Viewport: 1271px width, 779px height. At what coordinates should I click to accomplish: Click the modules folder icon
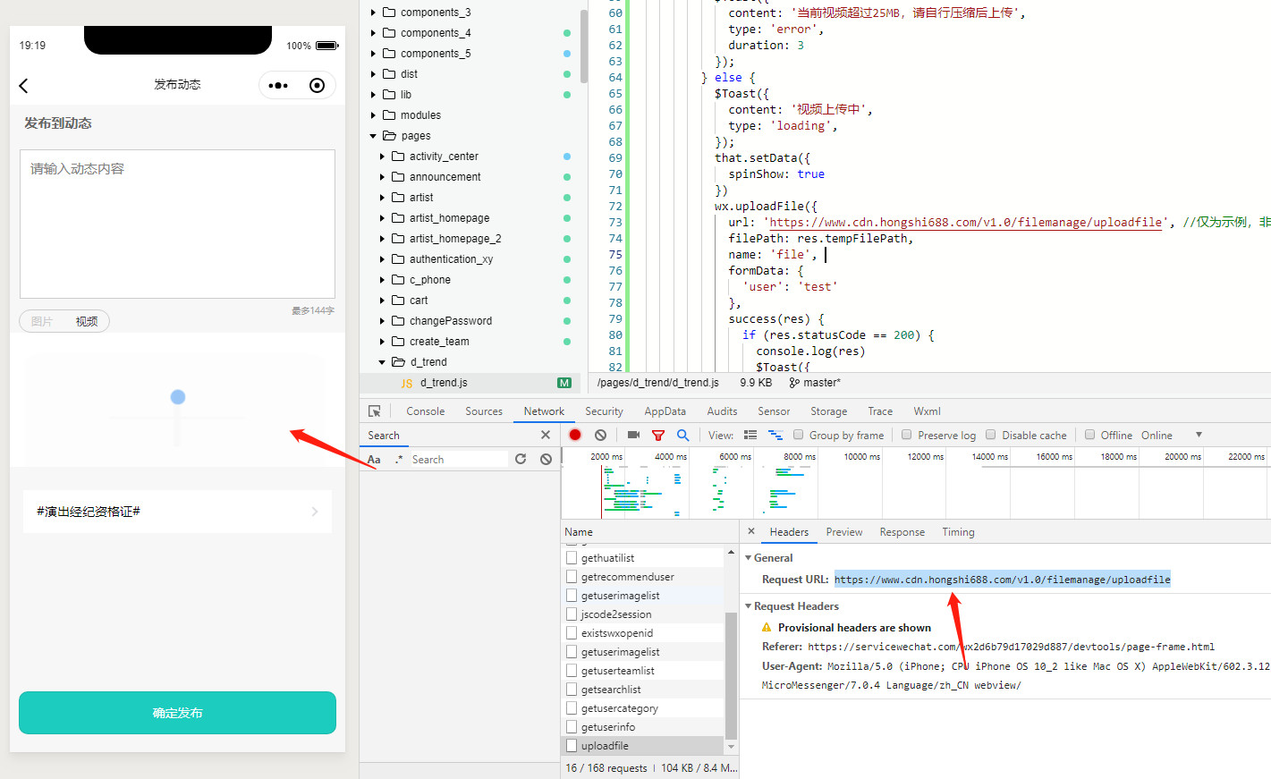(x=389, y=115)
